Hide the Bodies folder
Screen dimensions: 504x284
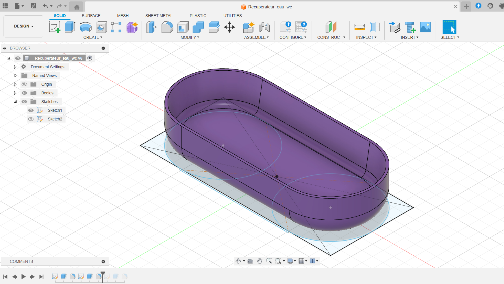24,93
